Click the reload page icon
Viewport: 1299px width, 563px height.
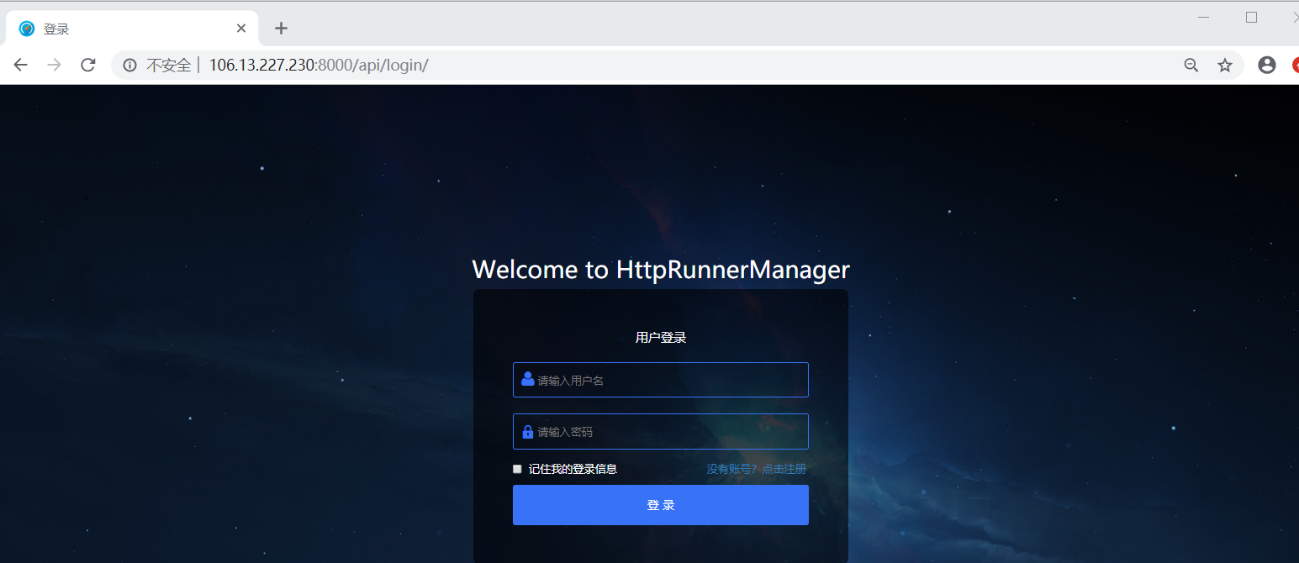click(87, 65)
